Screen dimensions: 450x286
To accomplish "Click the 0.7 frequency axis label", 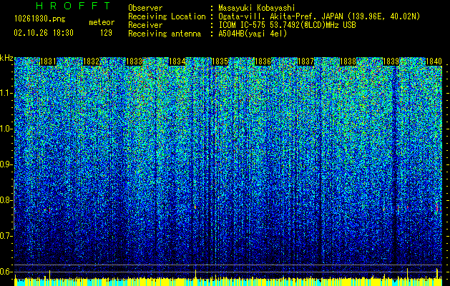I will tap(6, 236).
